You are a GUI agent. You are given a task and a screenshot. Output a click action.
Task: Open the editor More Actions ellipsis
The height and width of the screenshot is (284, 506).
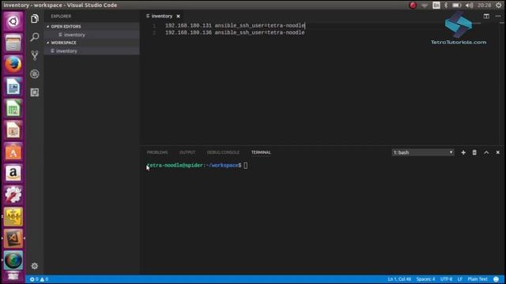(x=498, y=16)
